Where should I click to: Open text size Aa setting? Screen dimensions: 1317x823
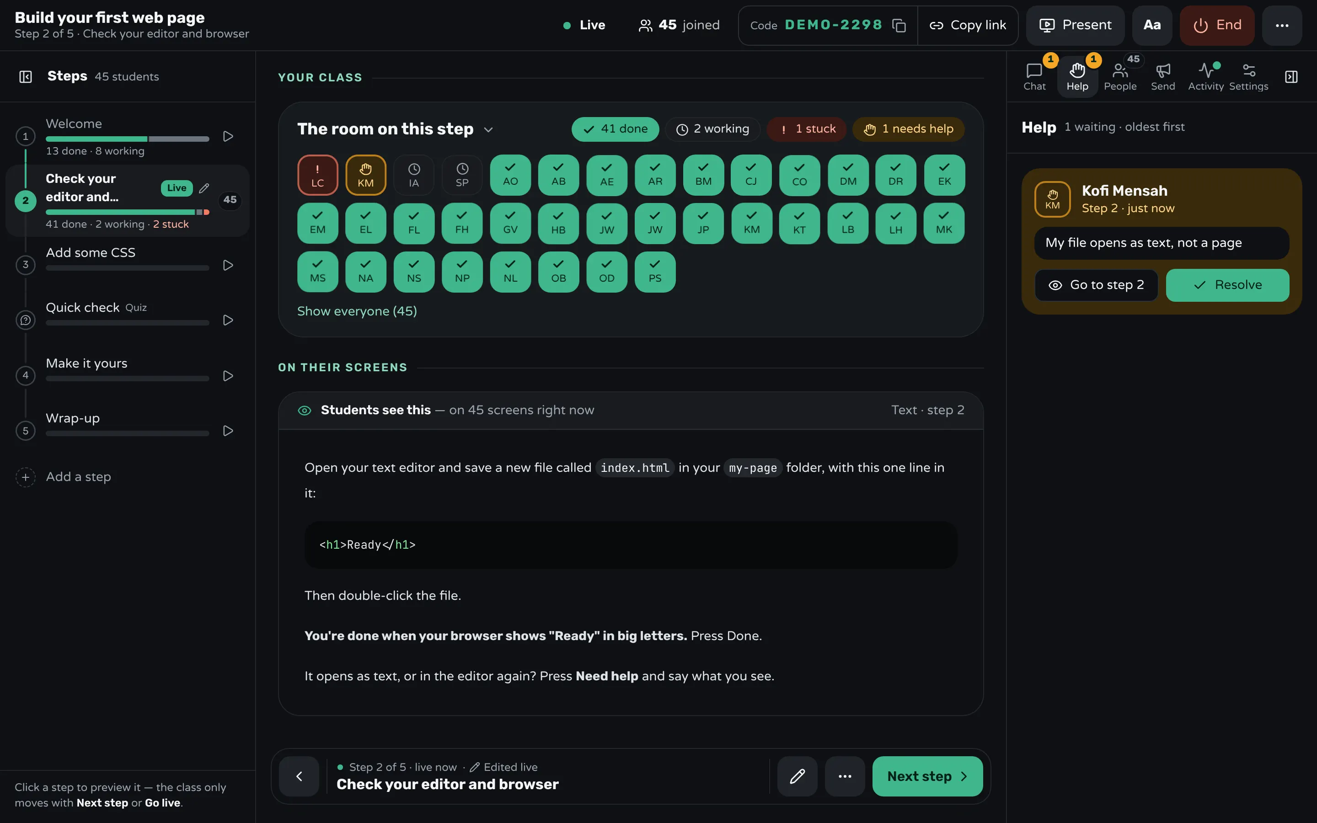1151,26
